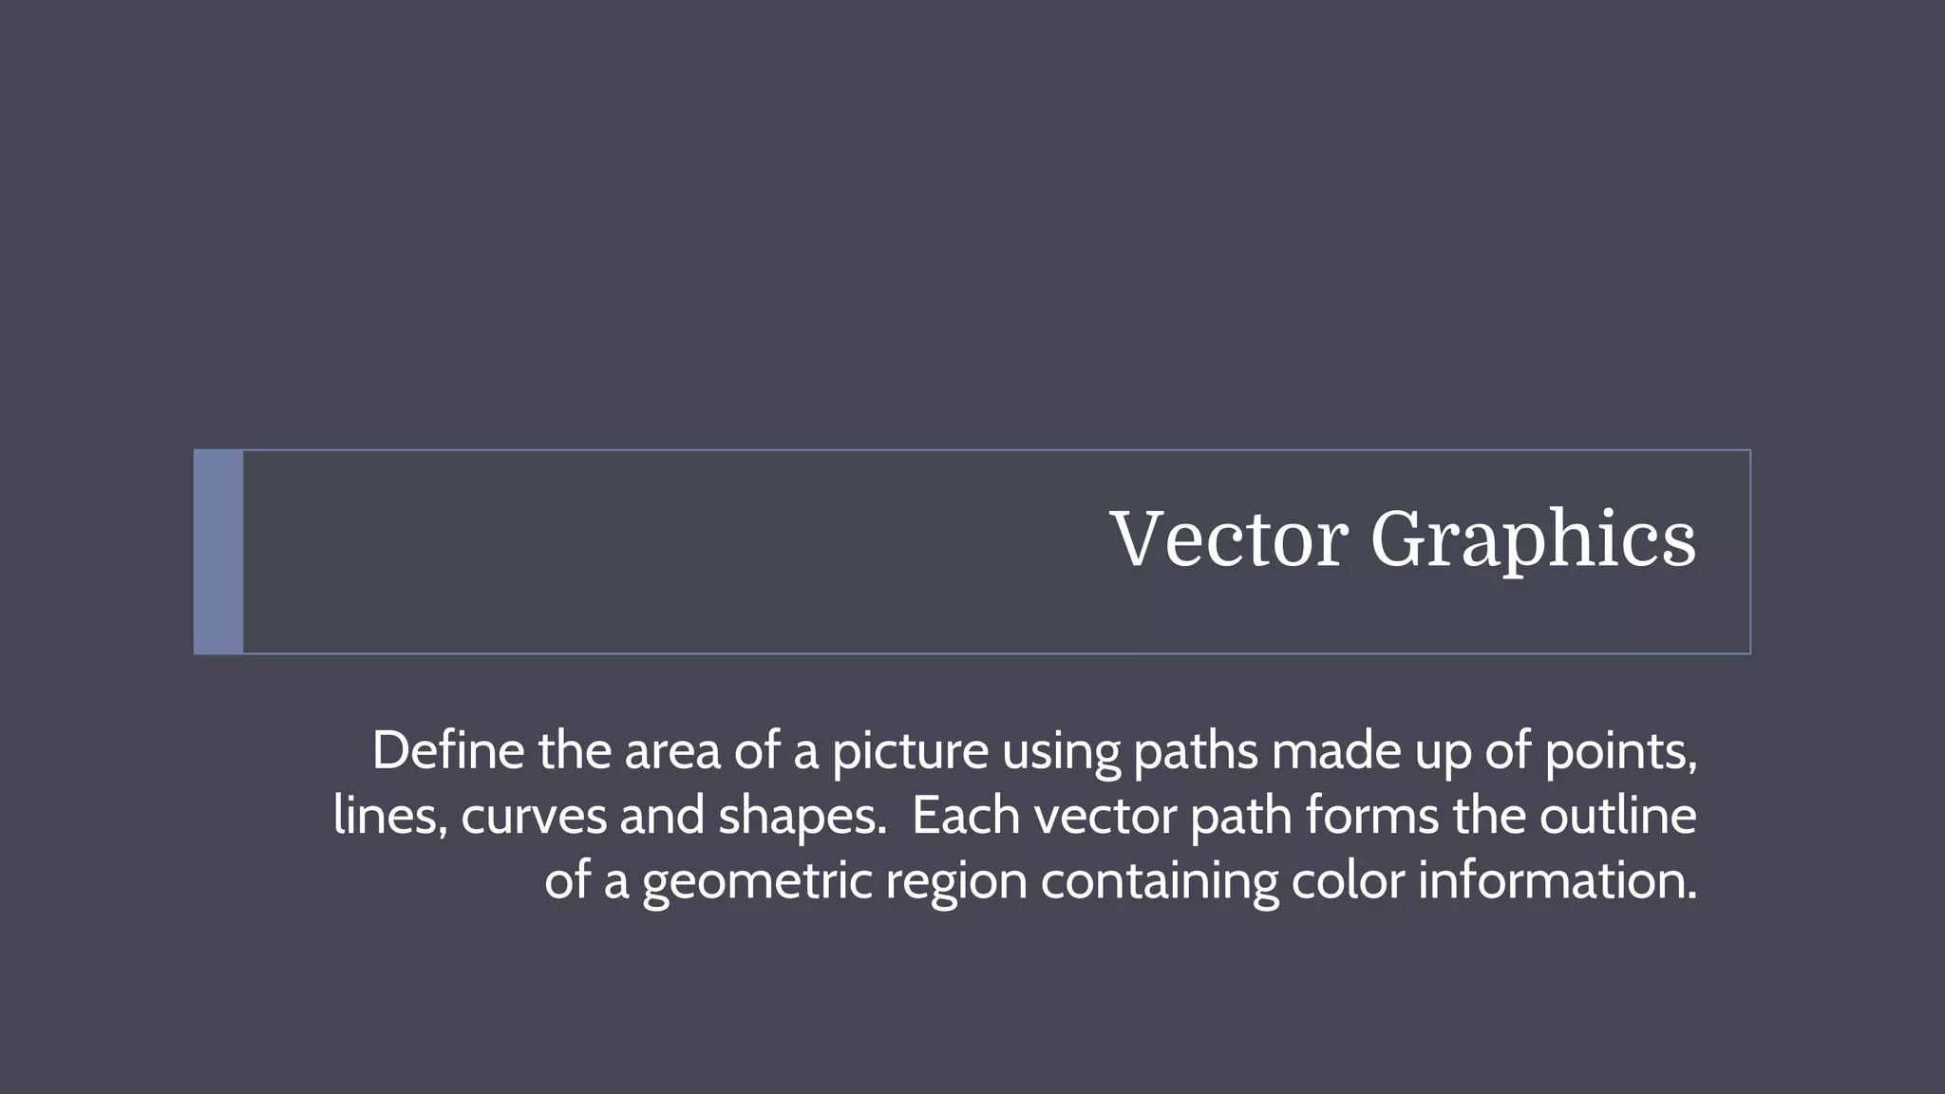Click the word "Vector" in the title
Image resolution: width=1945 pixels, height=1094 pixels.
click(1229, 539)
